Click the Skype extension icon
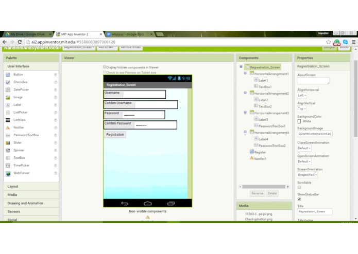This screenshot has height=254, width=358. 345,42
